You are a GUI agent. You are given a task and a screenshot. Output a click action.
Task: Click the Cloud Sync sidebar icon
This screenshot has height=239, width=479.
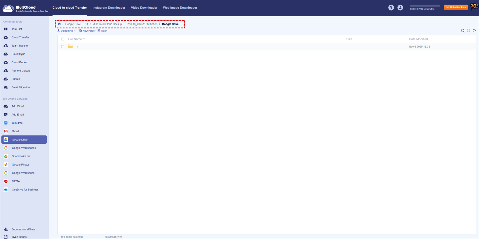(x=6, y=54)
